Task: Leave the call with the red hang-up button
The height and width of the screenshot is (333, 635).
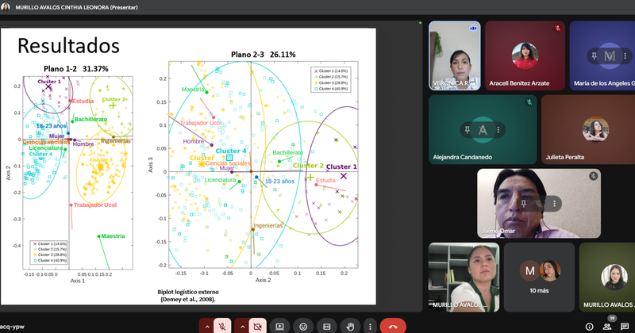Action: pyautogui.click(x=393, y=326)
